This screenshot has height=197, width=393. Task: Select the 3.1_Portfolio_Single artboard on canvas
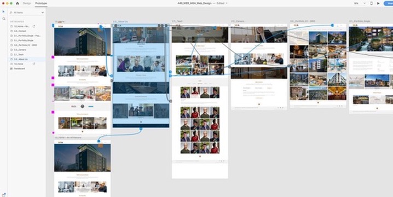coord(371,68)
